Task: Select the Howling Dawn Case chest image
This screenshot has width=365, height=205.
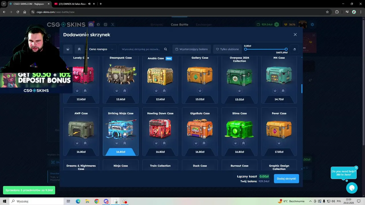Action: (160, 128)
